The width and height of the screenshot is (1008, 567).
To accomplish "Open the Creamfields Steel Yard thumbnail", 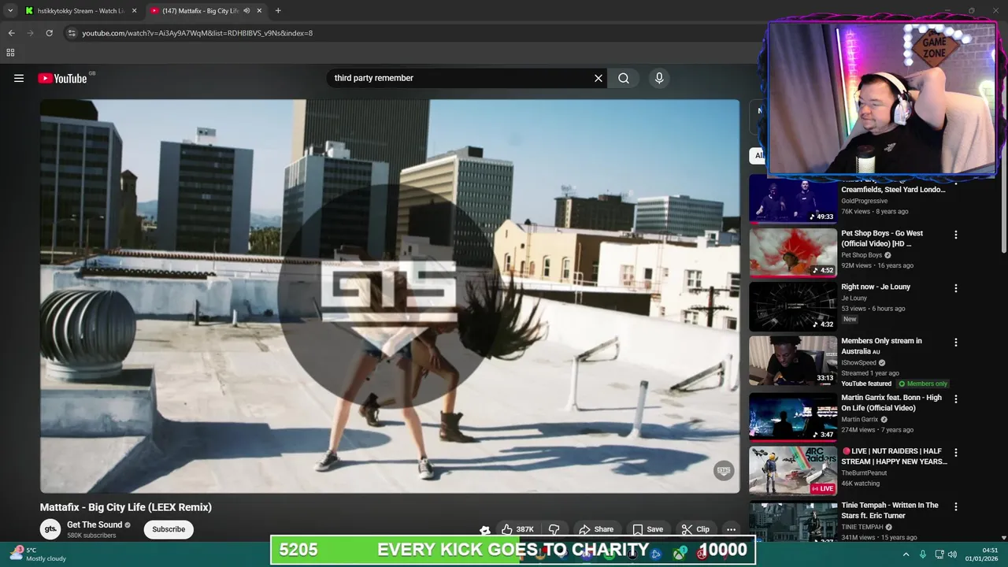I will click(x=793, y=200).
